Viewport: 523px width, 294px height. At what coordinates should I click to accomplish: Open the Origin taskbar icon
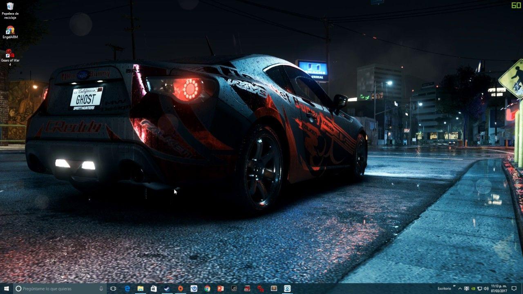[x=180, y=289]
